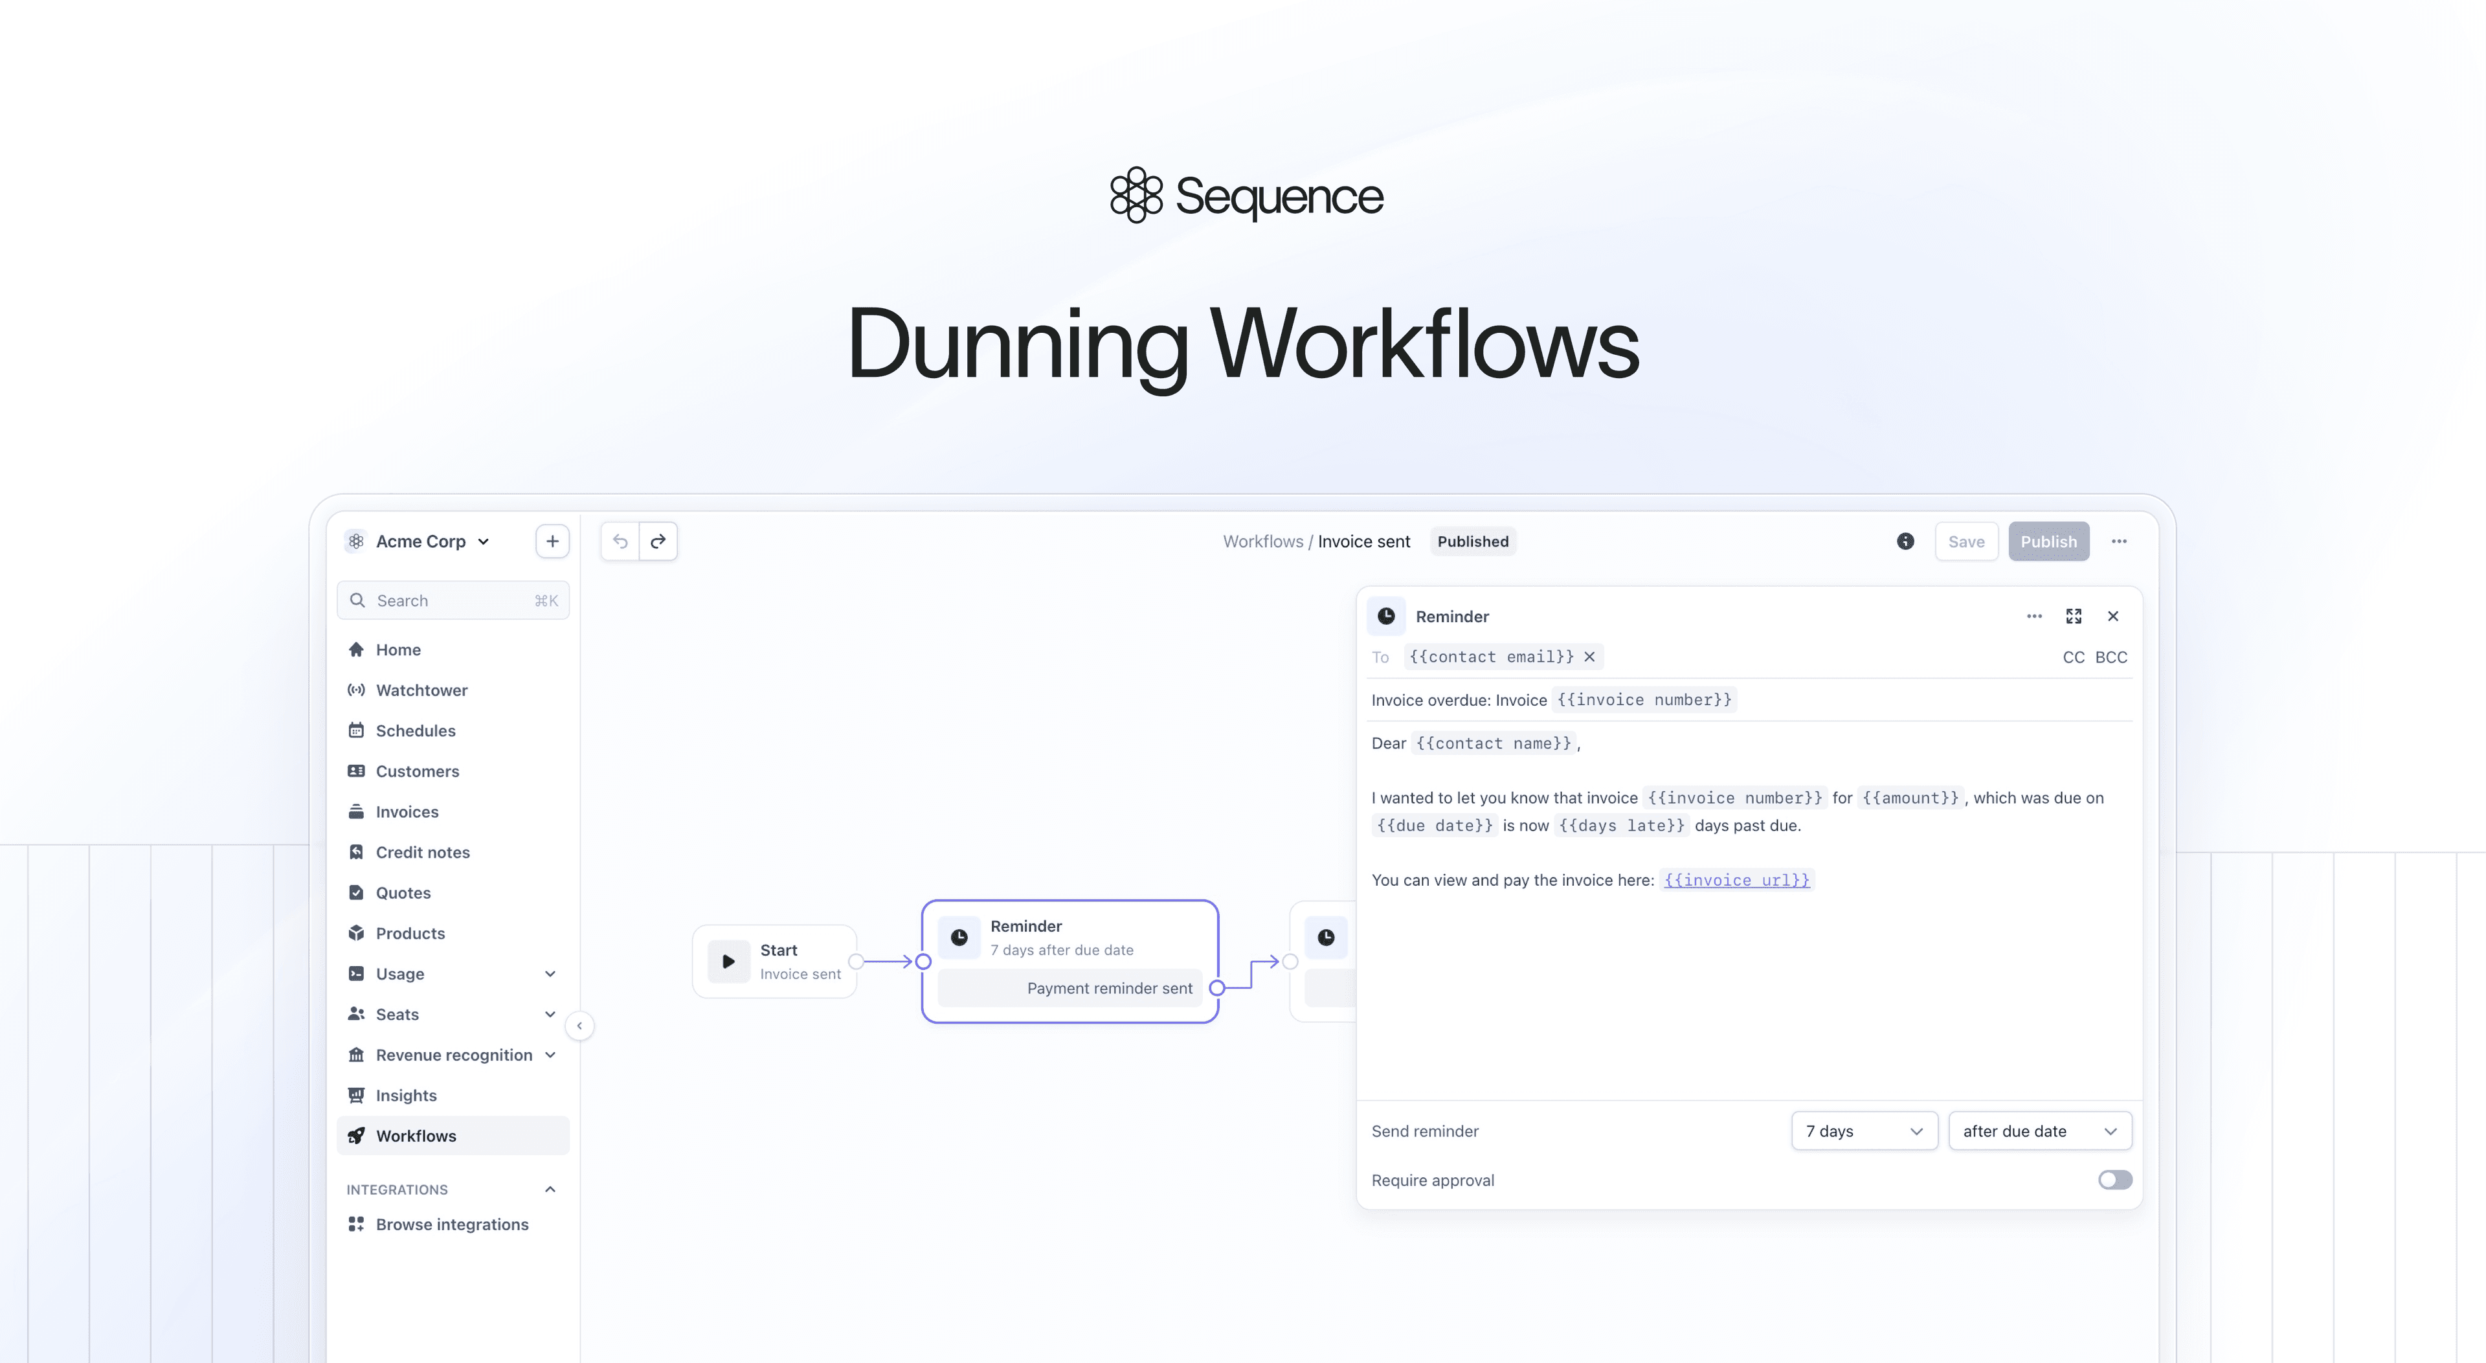Click the Save button
Viewport: 2486px width, 1363px height.
tap(1966, 541)
